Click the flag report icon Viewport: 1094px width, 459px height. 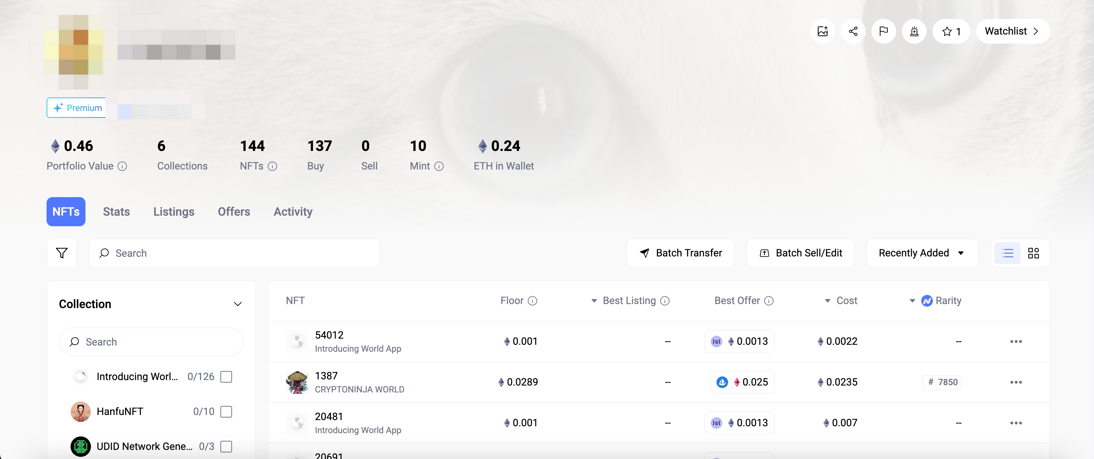click(883, 31)
